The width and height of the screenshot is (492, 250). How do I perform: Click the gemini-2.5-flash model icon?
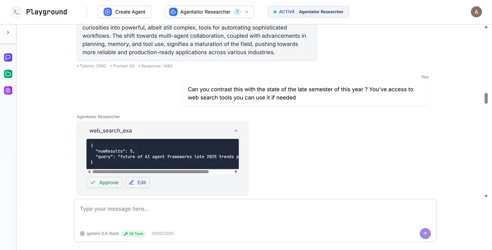82,234
